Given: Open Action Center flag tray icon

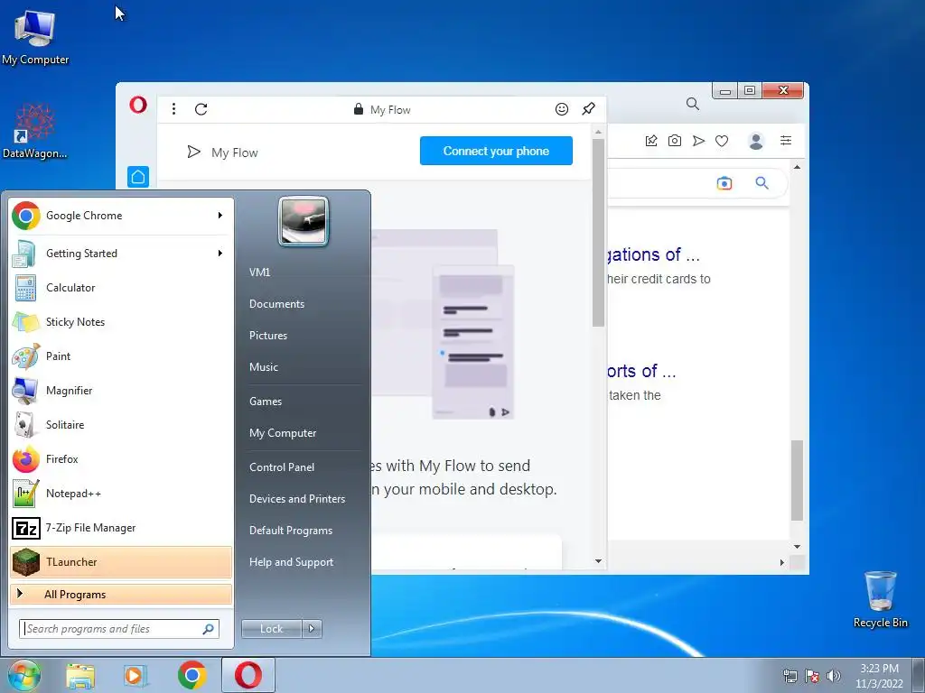Looking at the screenshot, I should (x=812, y=676).
